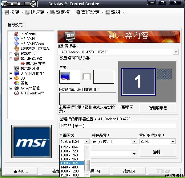The height and width of the screenshot is (178, 185).
Task: Click the 快速鍵 toolbar icon
Action: (x=27, y=12)
